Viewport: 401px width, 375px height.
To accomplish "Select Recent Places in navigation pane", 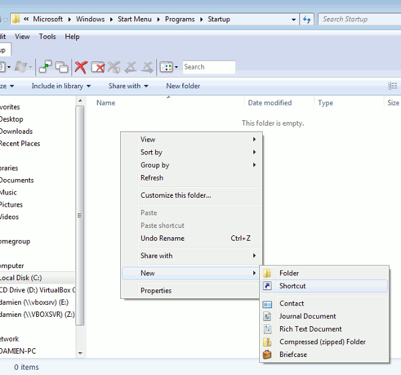I will [x=20, y=144].
